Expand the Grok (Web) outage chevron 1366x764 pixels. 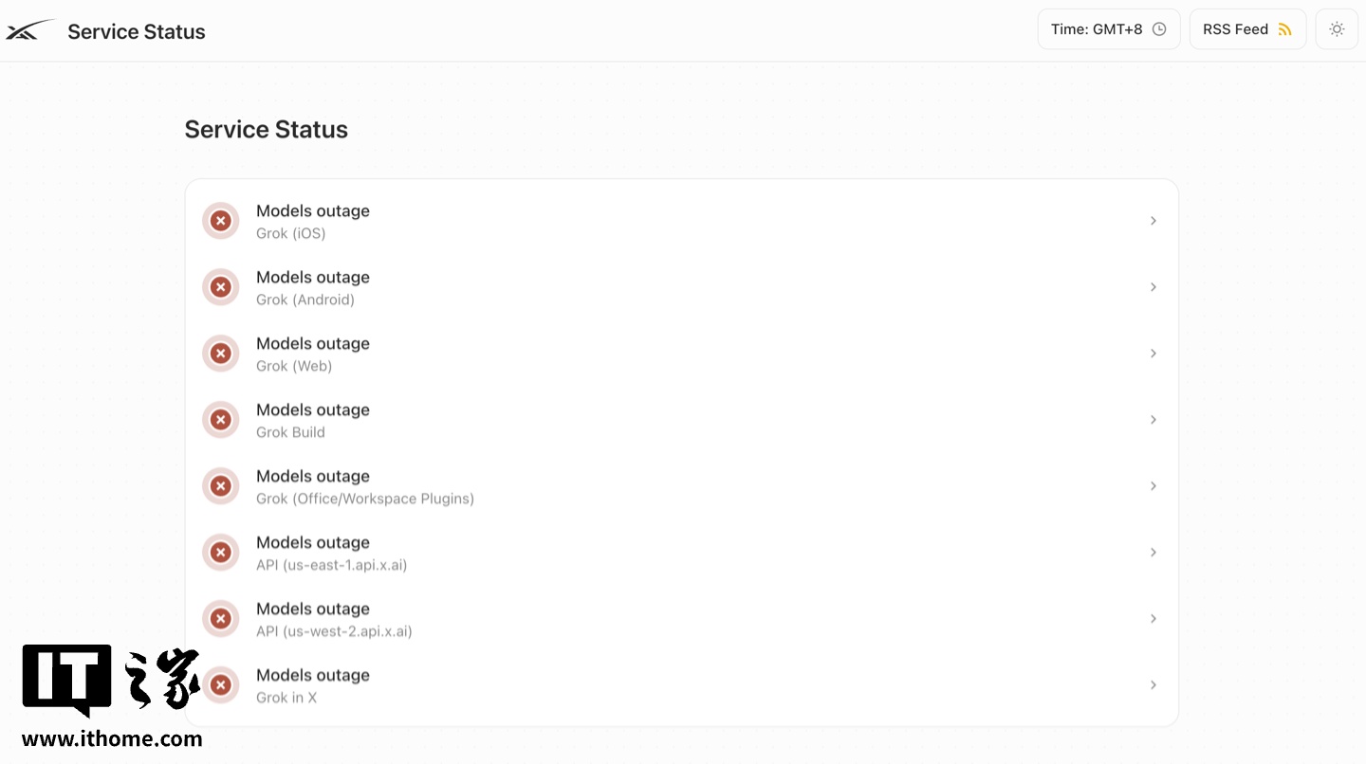(x=1154, y=354)
